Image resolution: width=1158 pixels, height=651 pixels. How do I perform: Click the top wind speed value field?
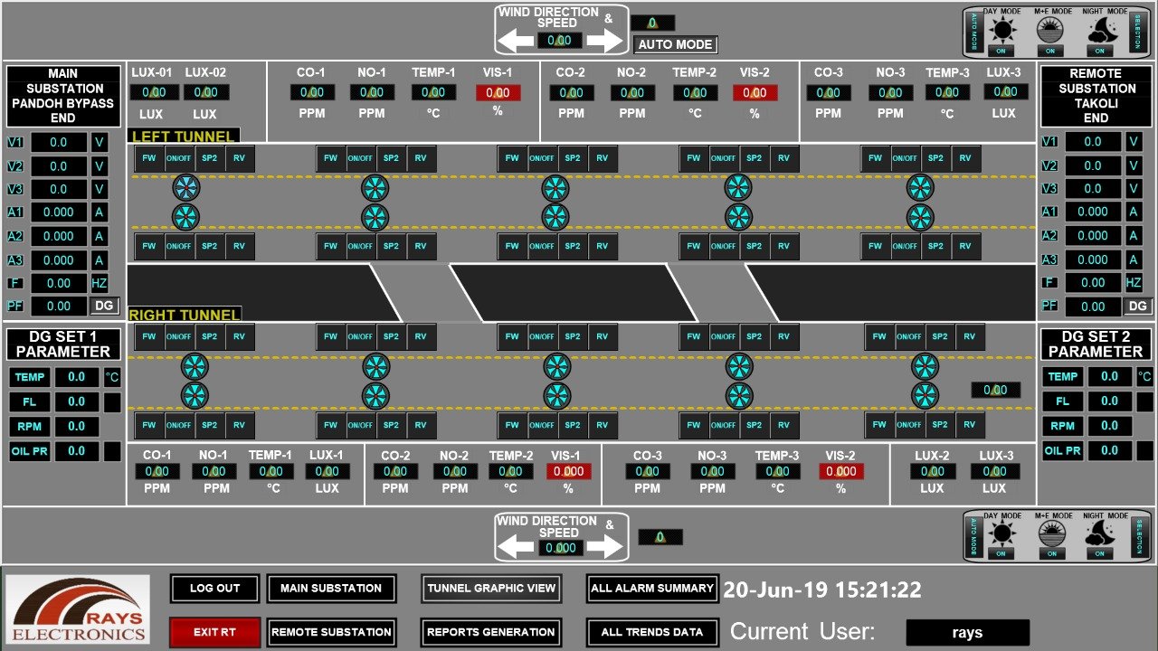[x=560, y=41]
